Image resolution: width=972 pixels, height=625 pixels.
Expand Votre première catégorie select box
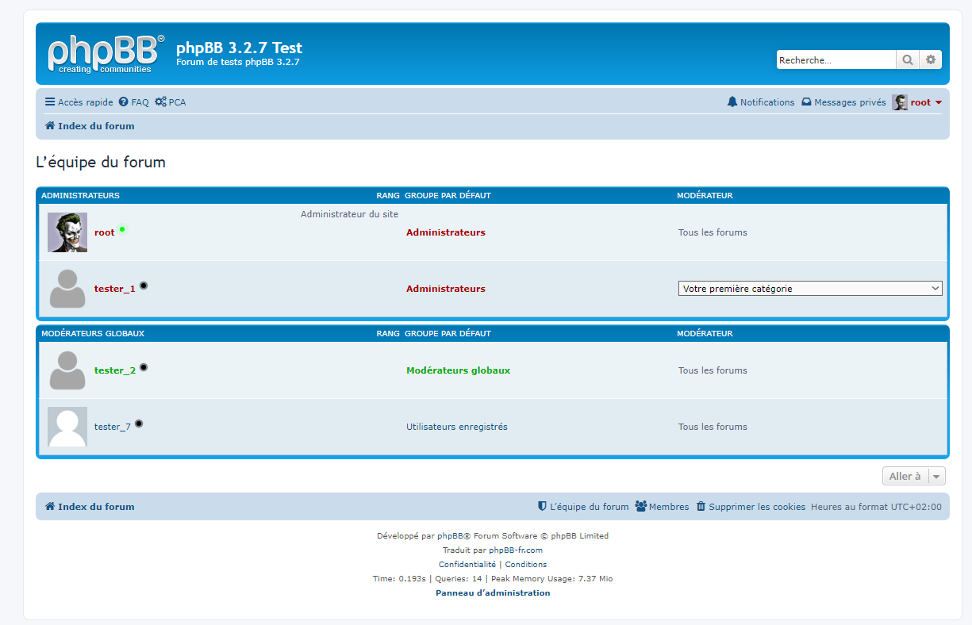coord(809,289)
